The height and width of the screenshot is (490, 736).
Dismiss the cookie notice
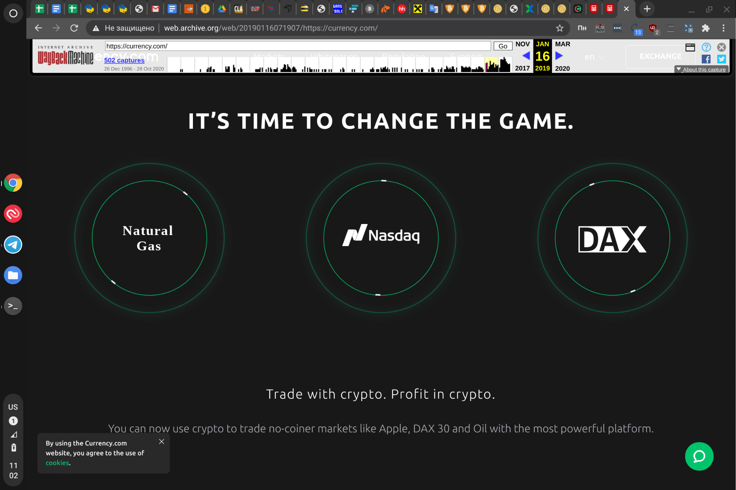(x=162, y=441)
